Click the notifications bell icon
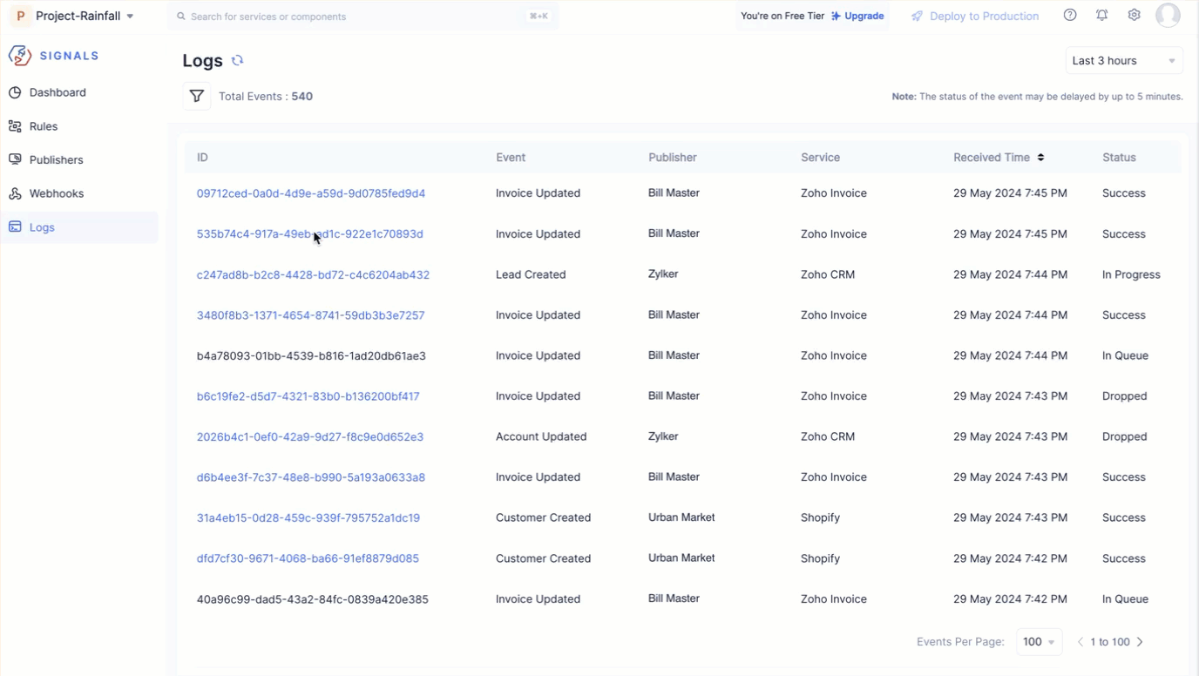Image resolution: width=1199 pixels, height=676 pixels. (x=1102, y=16)
